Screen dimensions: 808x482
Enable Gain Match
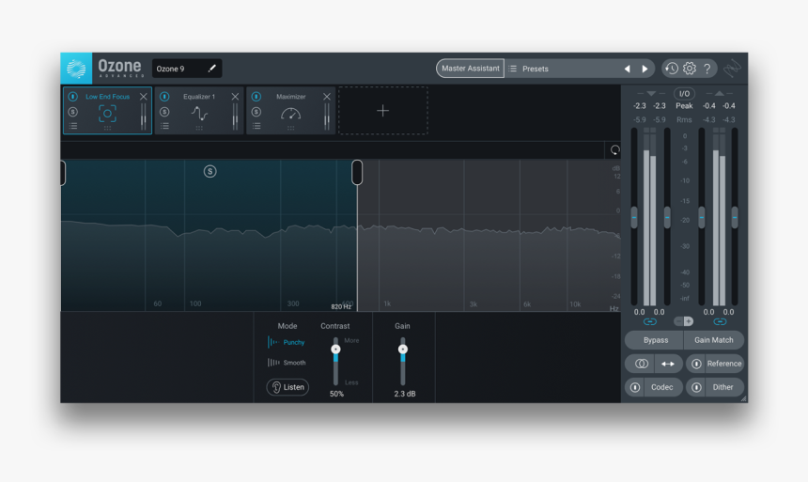pos(714,340)
